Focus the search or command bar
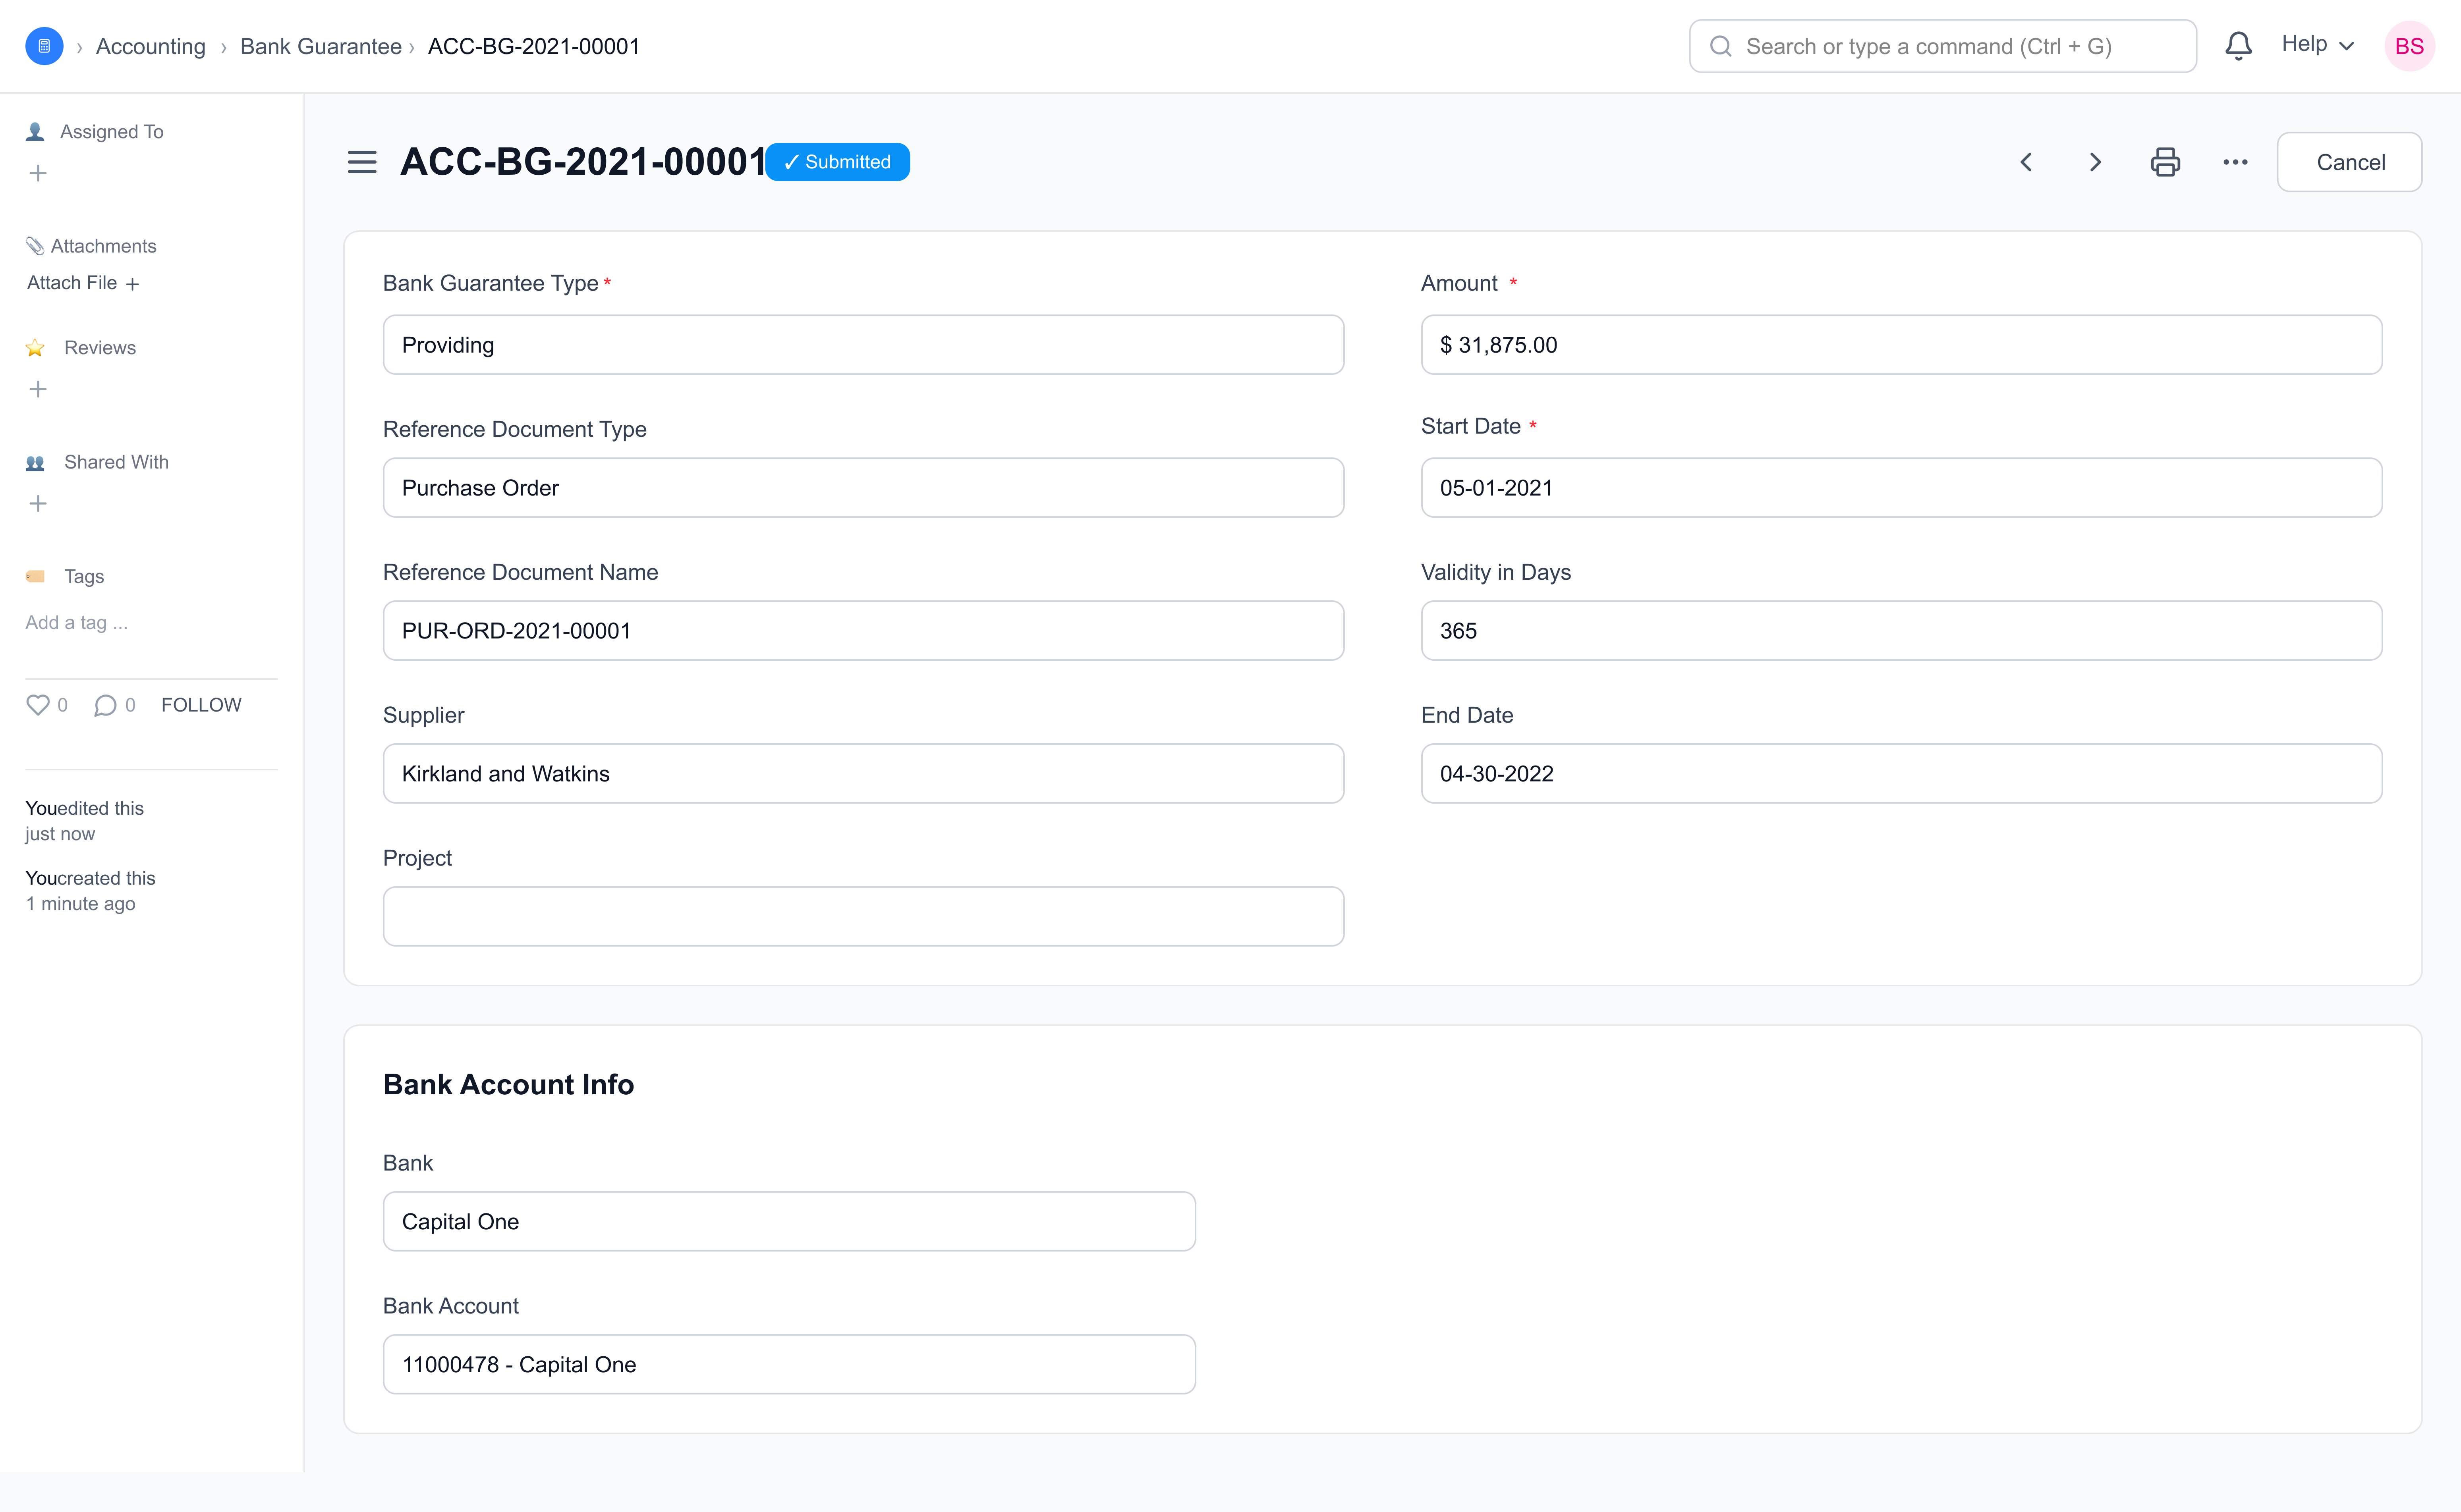Image resolution: width=2461 pixels, height=1512 pixels. point(1942,46)
